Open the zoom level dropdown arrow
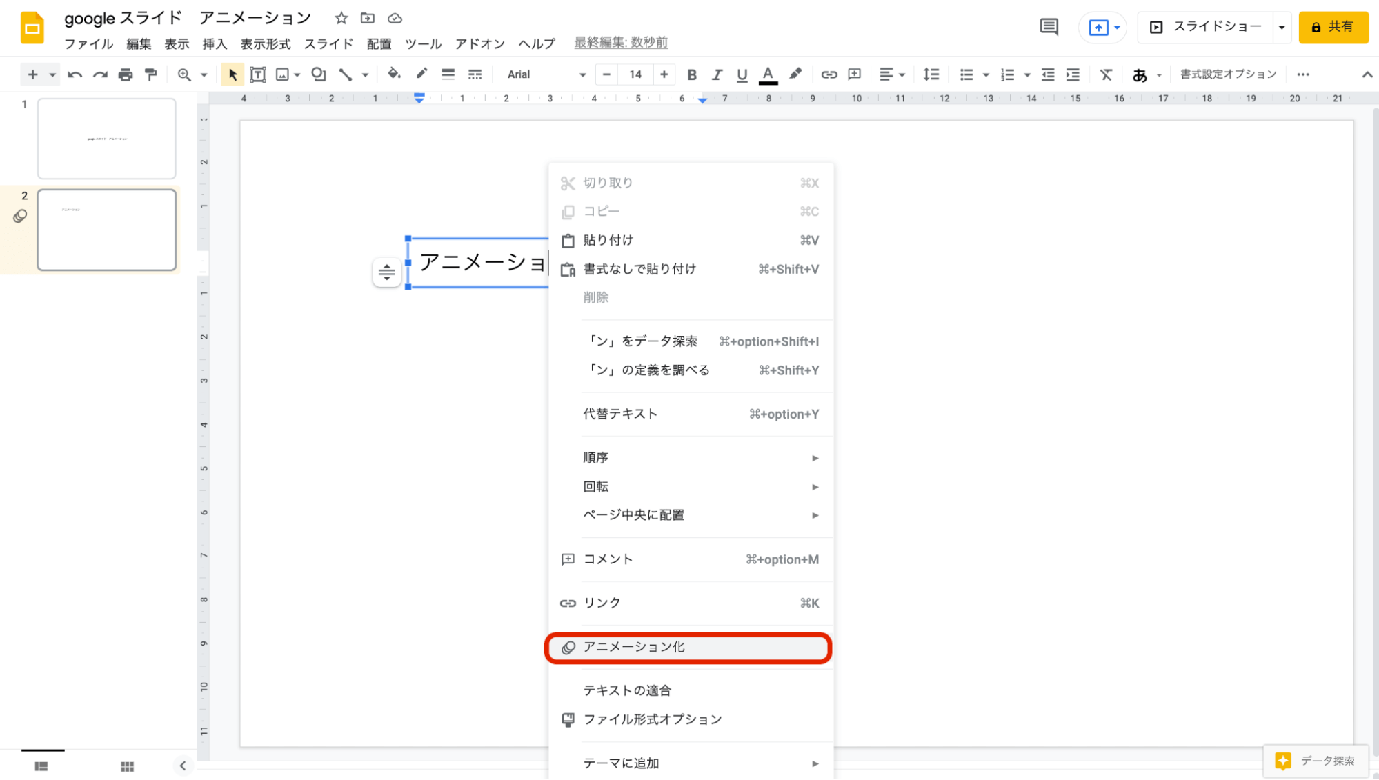This screenshot has height=780, width=1379. click(204, 75)
